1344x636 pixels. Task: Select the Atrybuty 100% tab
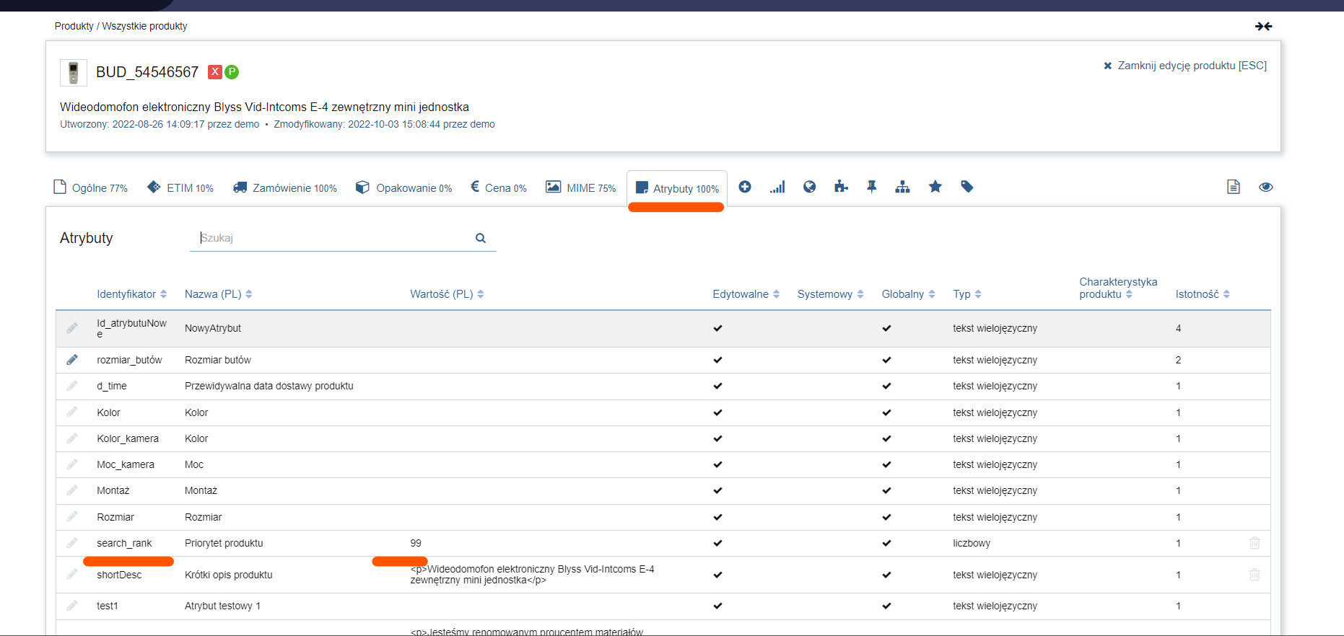[x=677, y=188]
